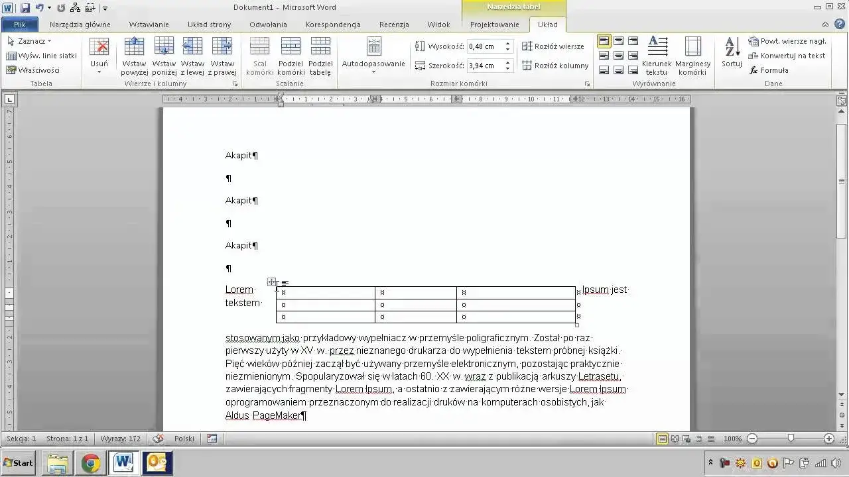This screenshot has width=849, height=477.
Task: Expand the Rozmiar komórki dialog launcher
Action: click(x=588, y=83)
